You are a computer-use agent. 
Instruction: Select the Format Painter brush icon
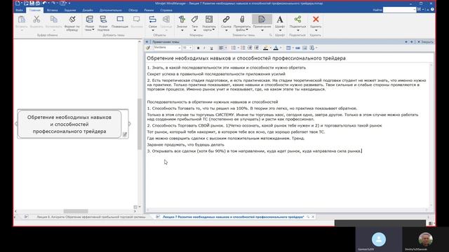(x=72, y=20)
